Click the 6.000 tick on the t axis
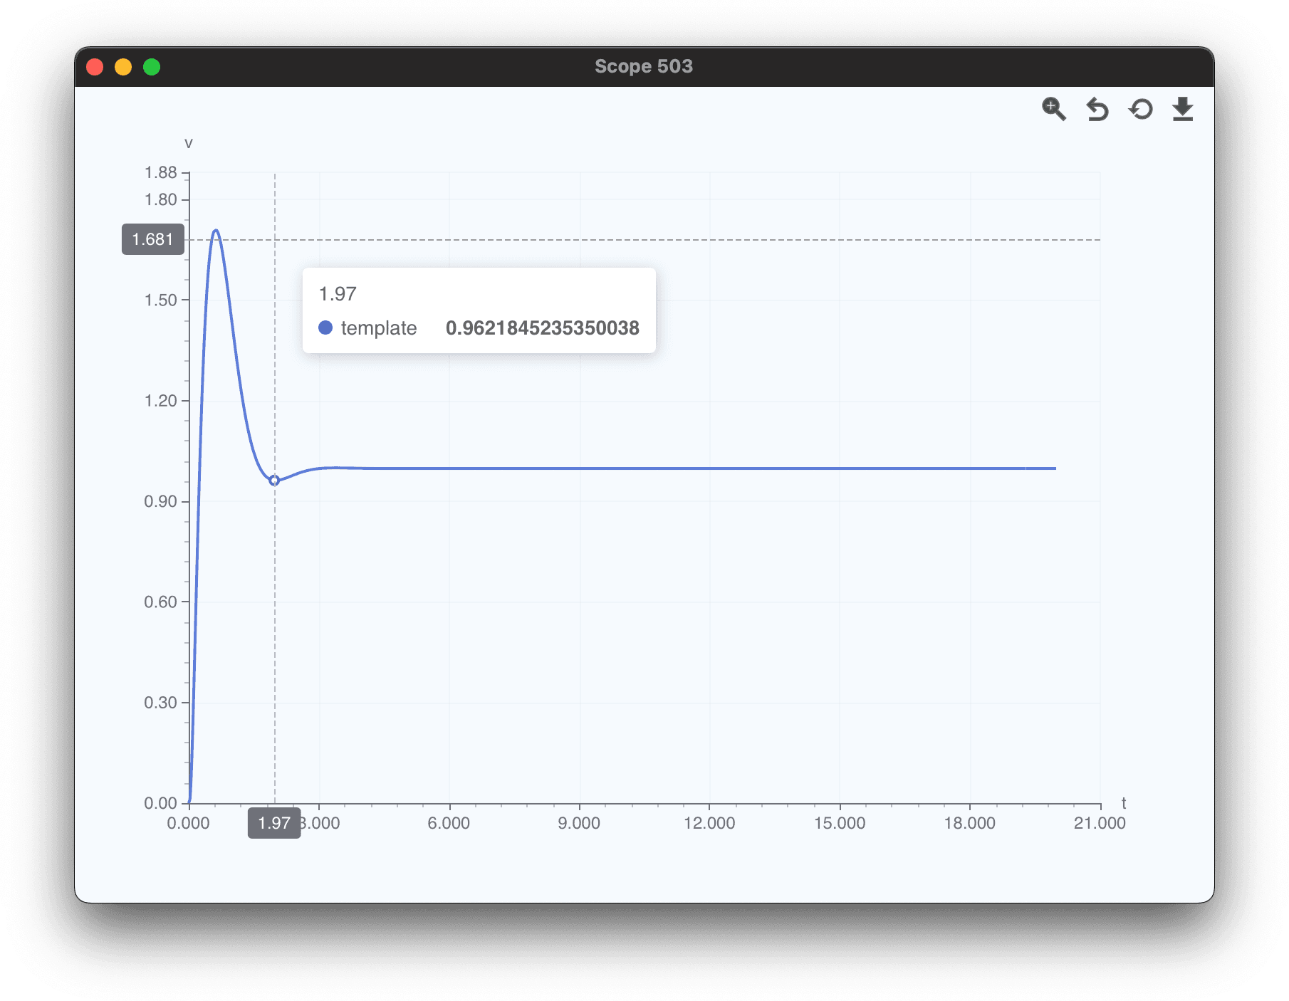Image resolution: width=1289 pixels, height=1001 pixels. click(449, 823)
